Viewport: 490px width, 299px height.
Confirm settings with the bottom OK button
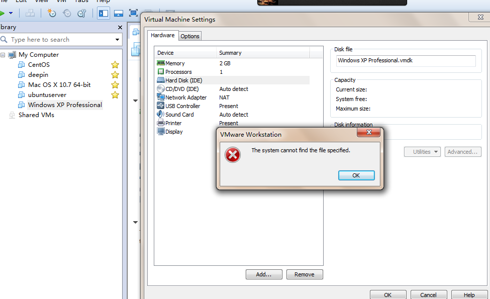[x=388, y=294]
